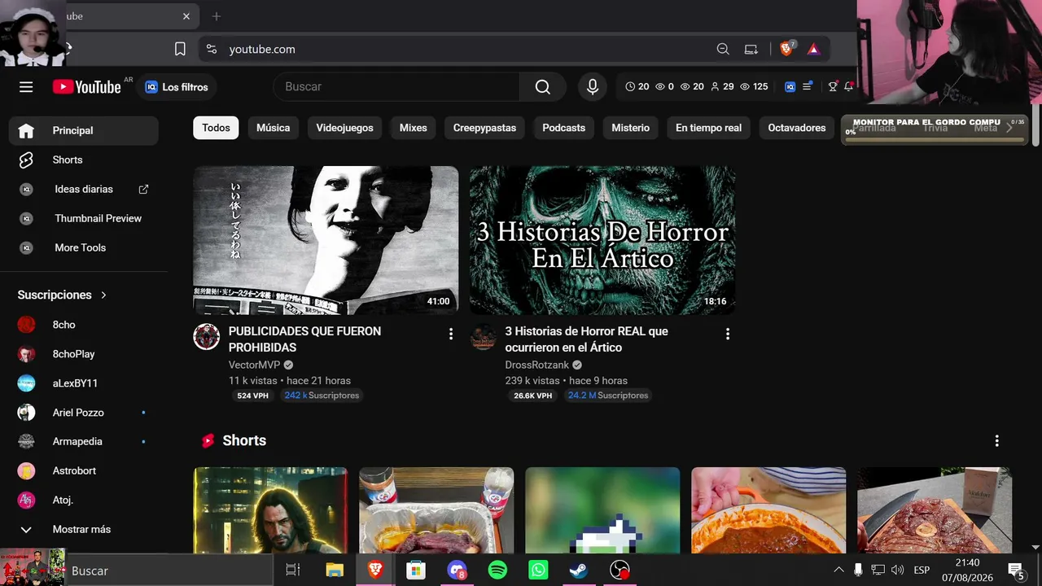Open the trophy achievements icon in header
The height and width of the screenshot is (586, 1042).
(x=833, y=86)
